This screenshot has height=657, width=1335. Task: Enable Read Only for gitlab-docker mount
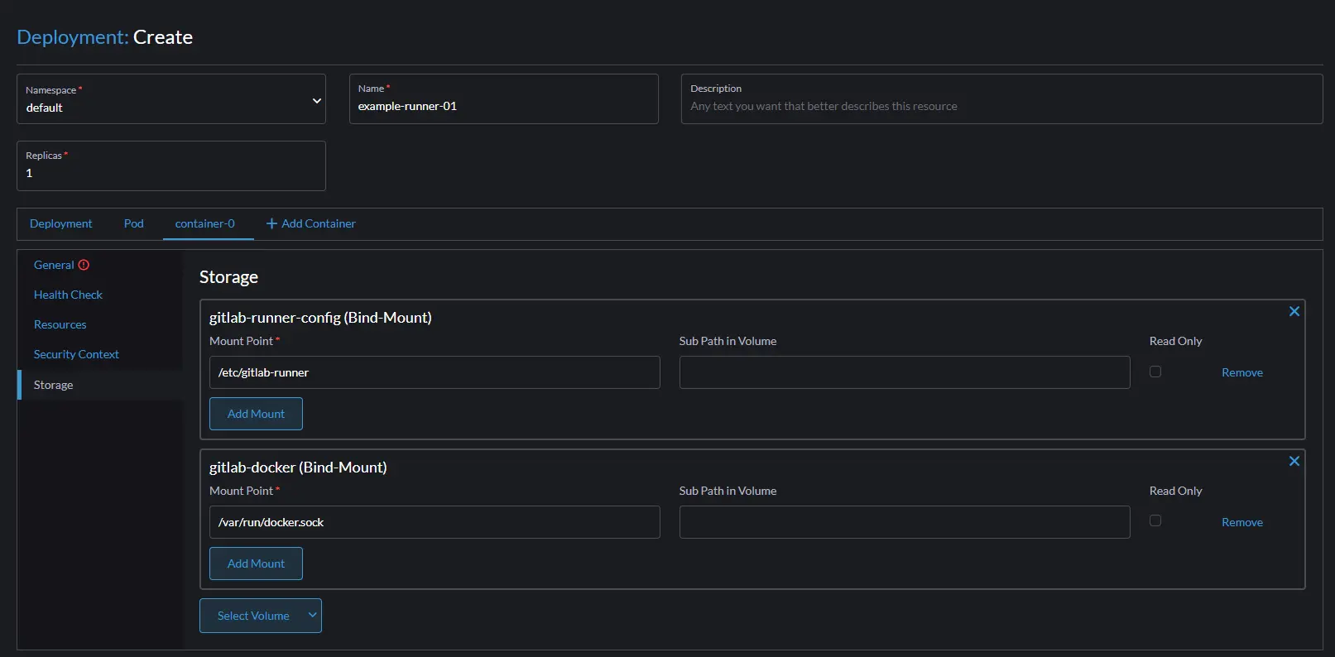click(1155, 520)
